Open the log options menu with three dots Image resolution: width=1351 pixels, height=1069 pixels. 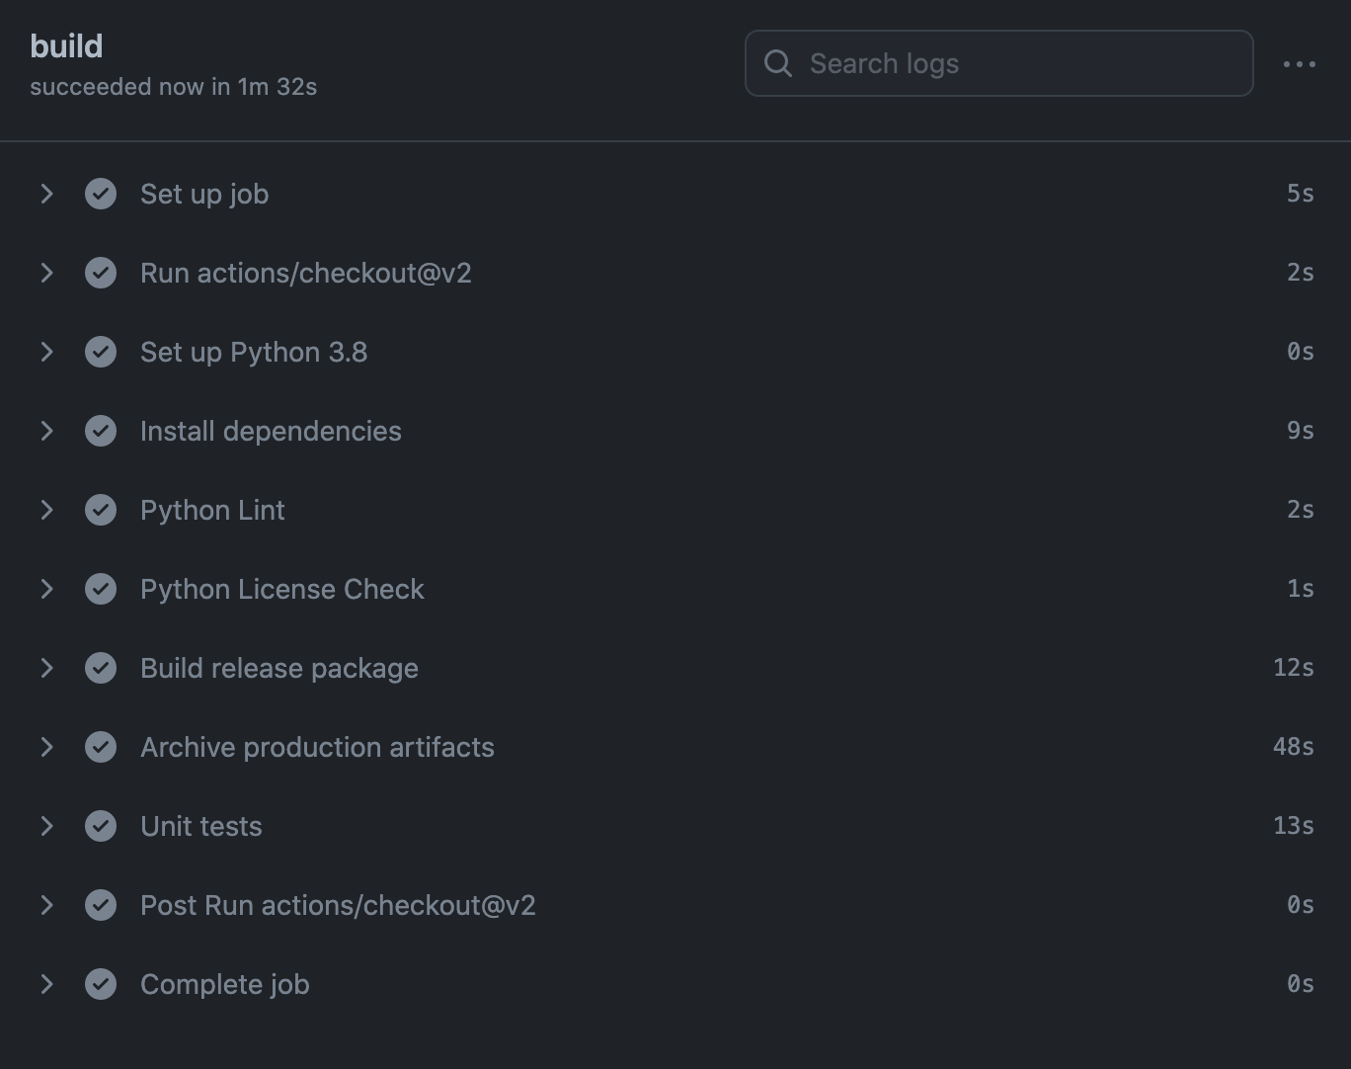point(1299,63)
